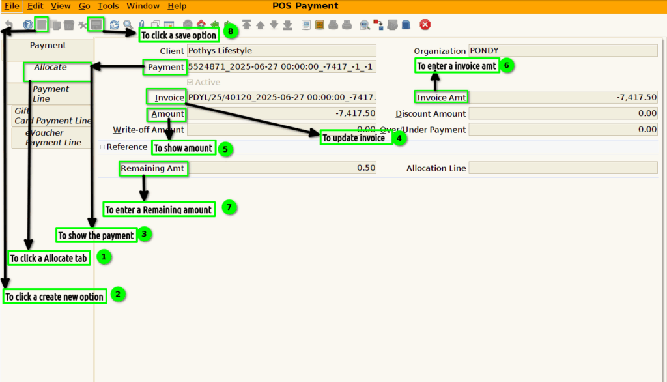
Task: Open the Help toolbar icon
Action: tap(27, 25)
